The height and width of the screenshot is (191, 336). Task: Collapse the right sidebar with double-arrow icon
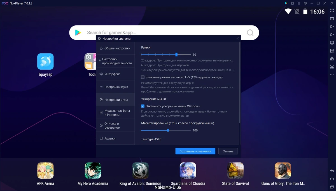(332, 3)
